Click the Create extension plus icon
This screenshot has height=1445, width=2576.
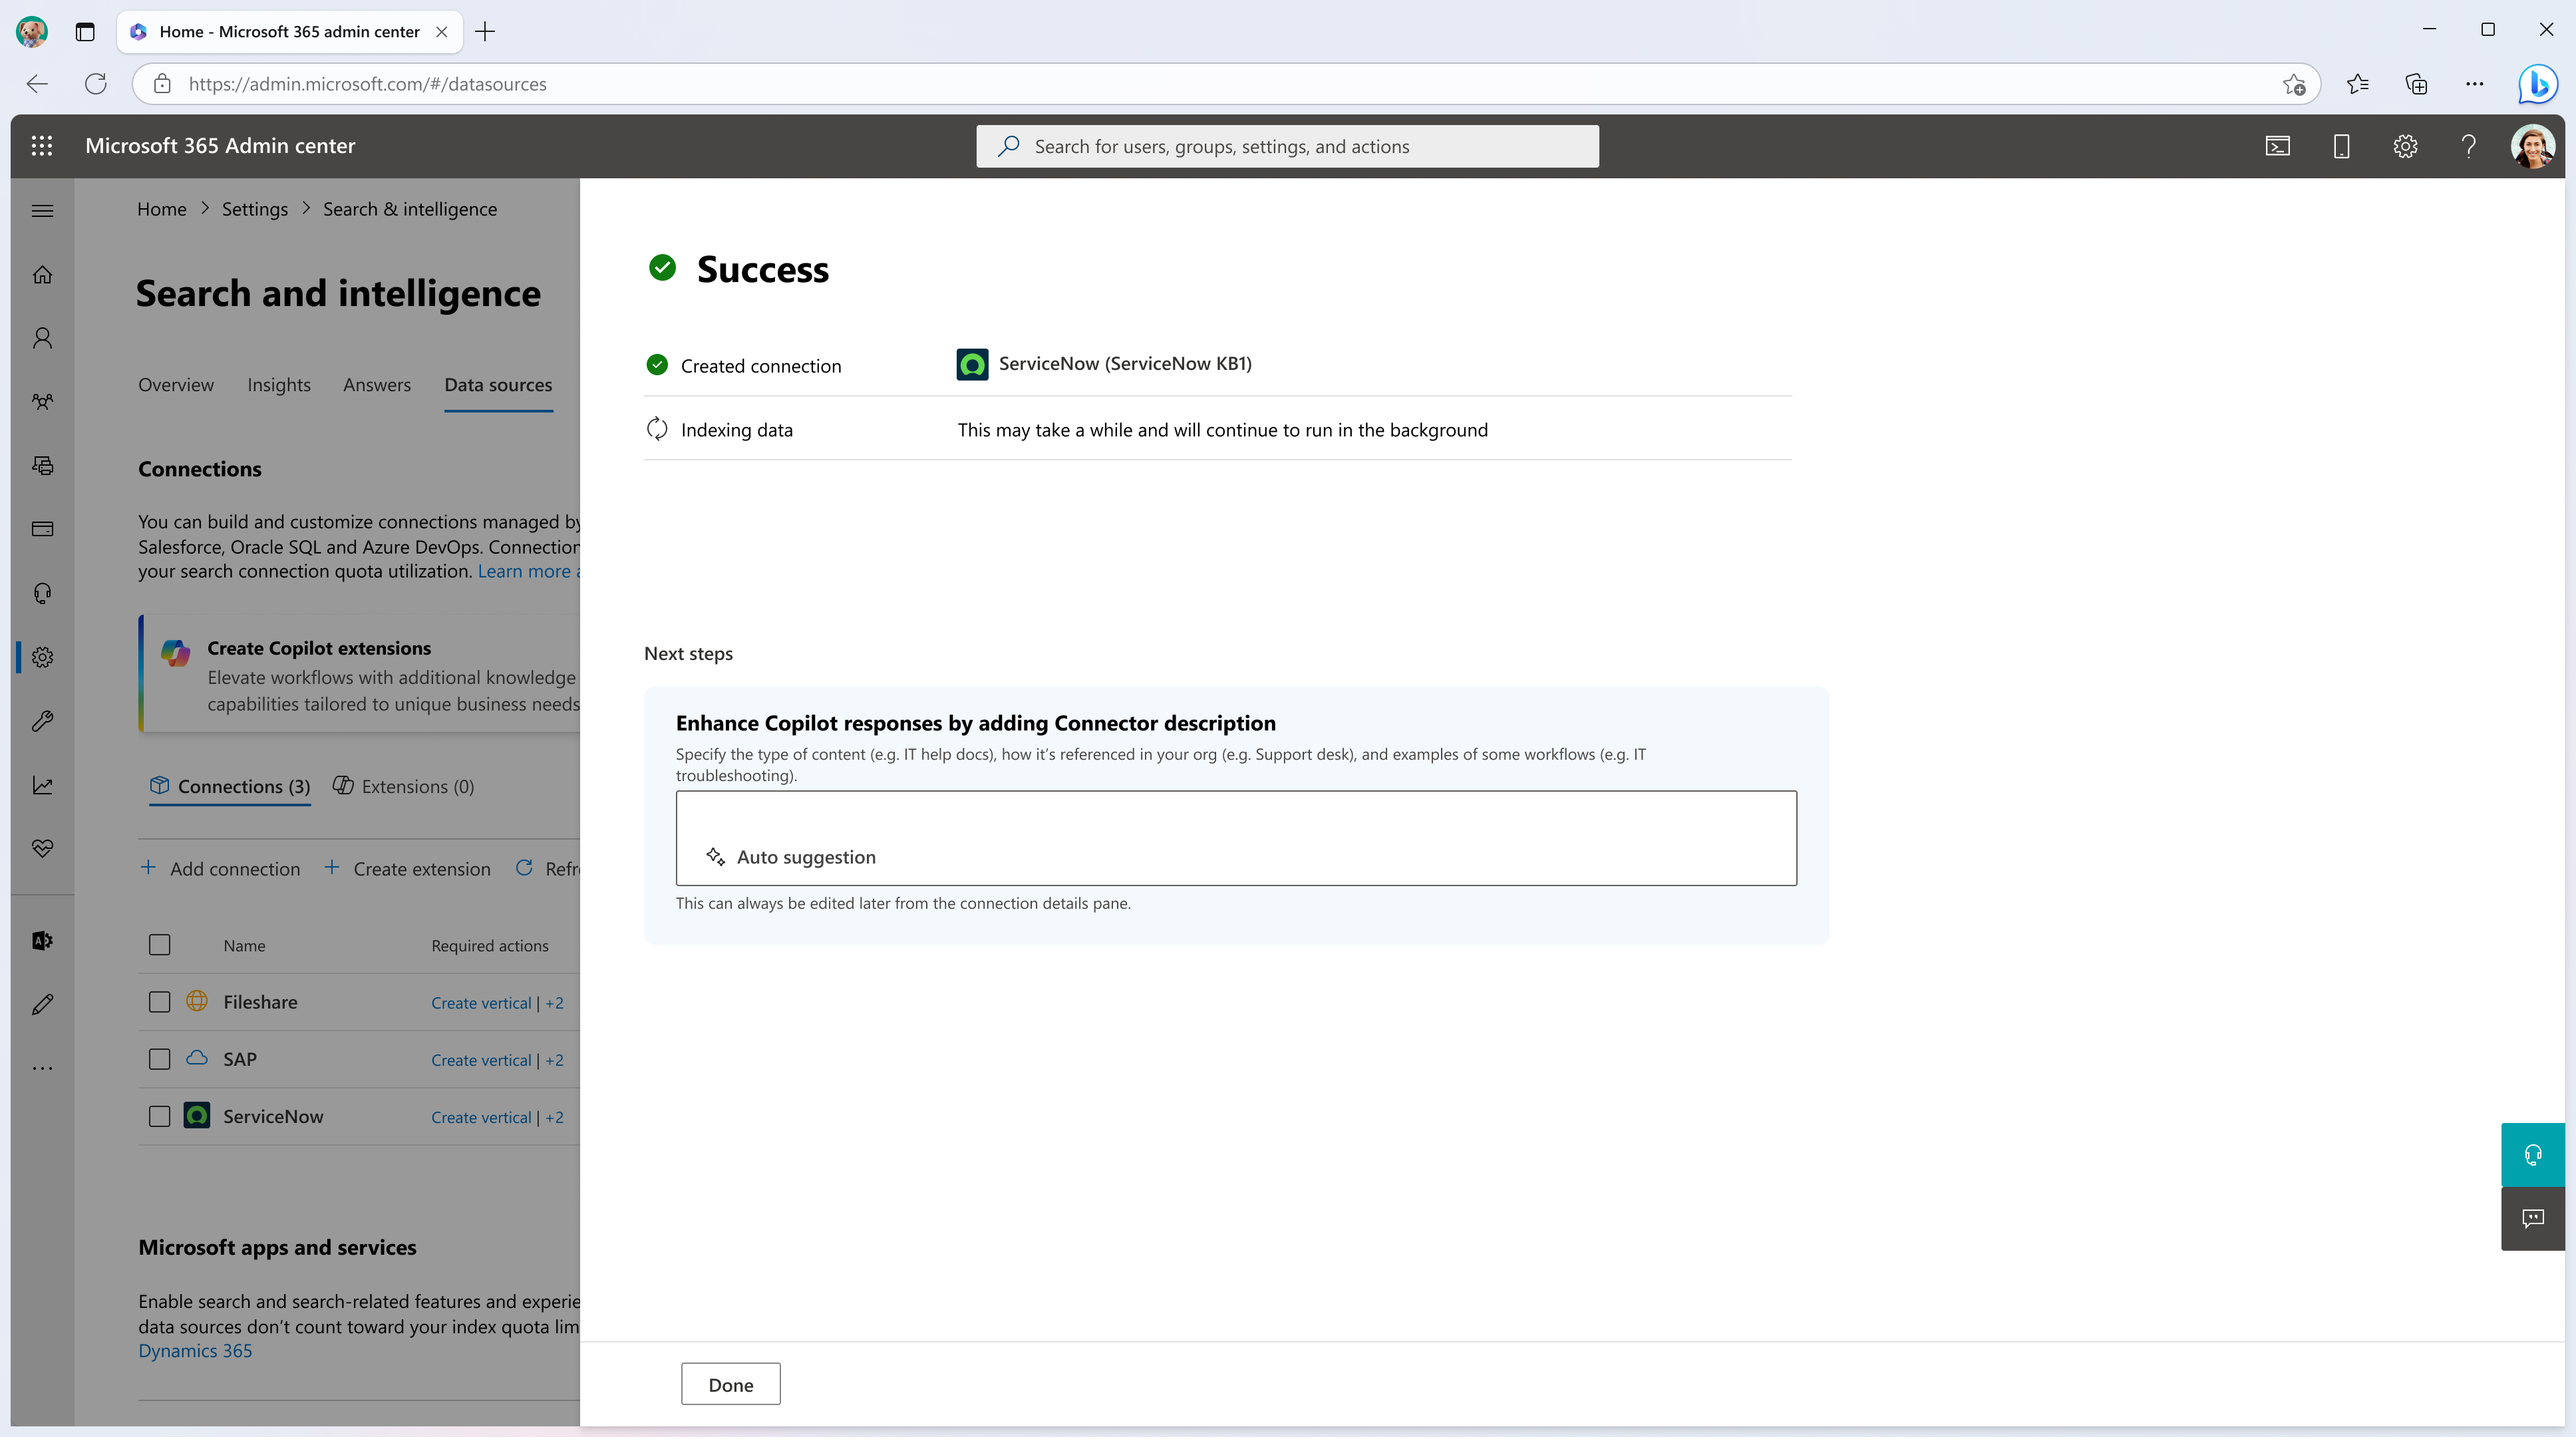coord(336,867)
